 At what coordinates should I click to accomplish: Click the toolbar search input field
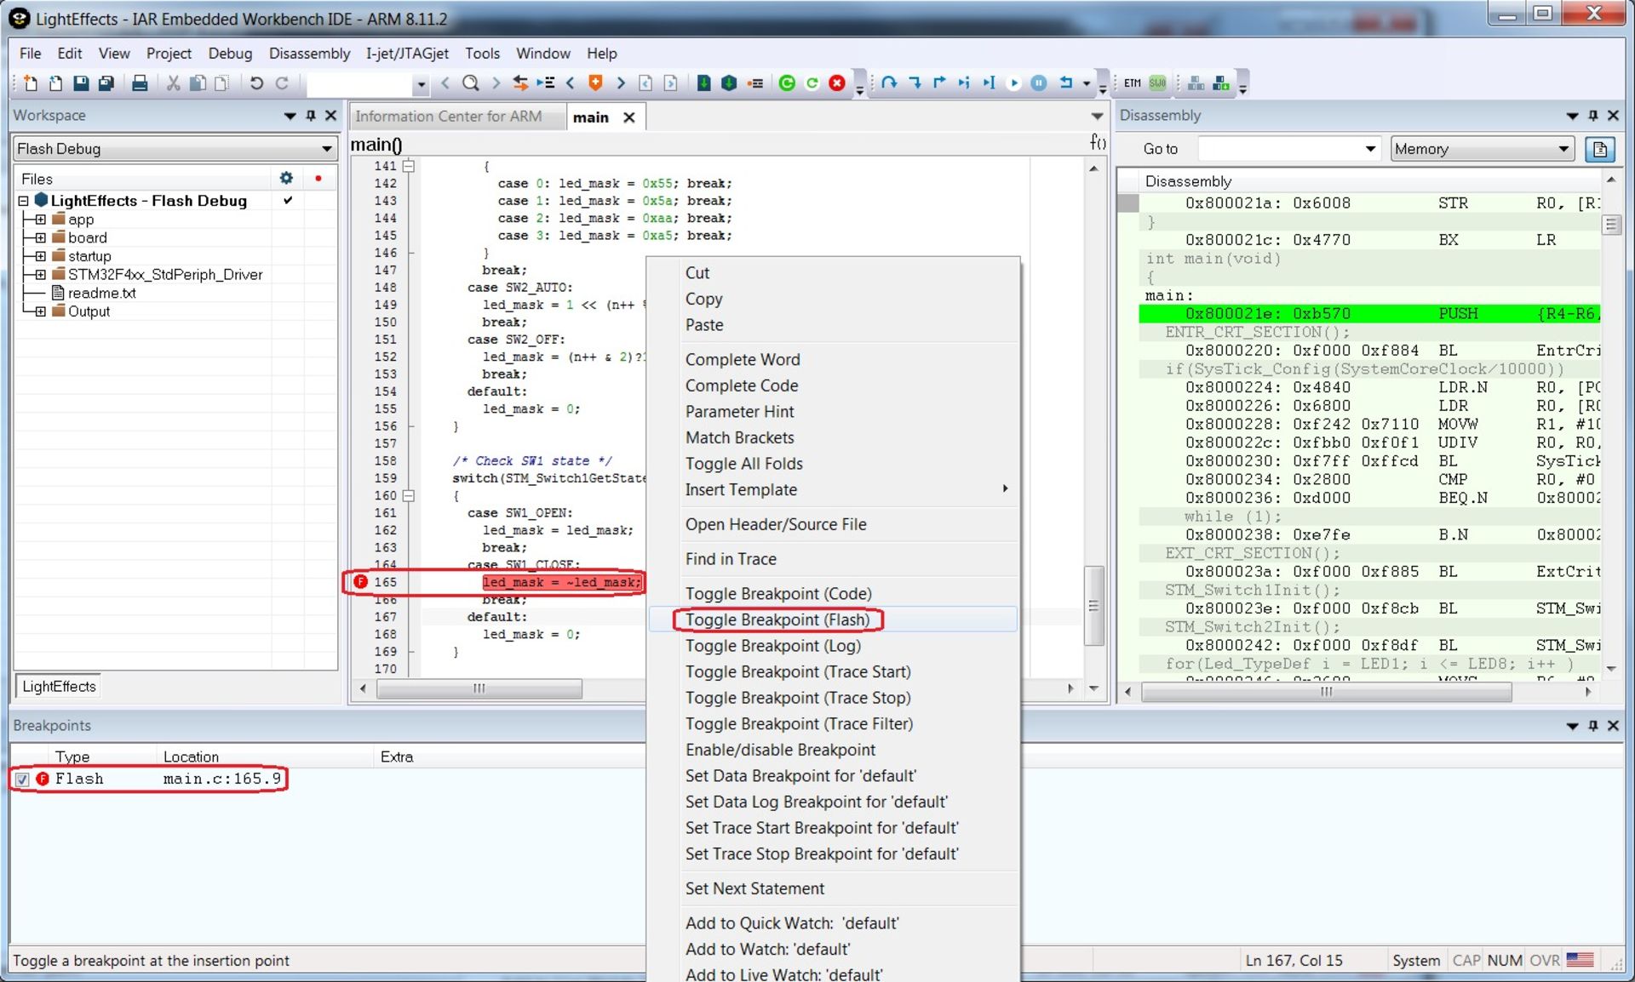[359, 83]
